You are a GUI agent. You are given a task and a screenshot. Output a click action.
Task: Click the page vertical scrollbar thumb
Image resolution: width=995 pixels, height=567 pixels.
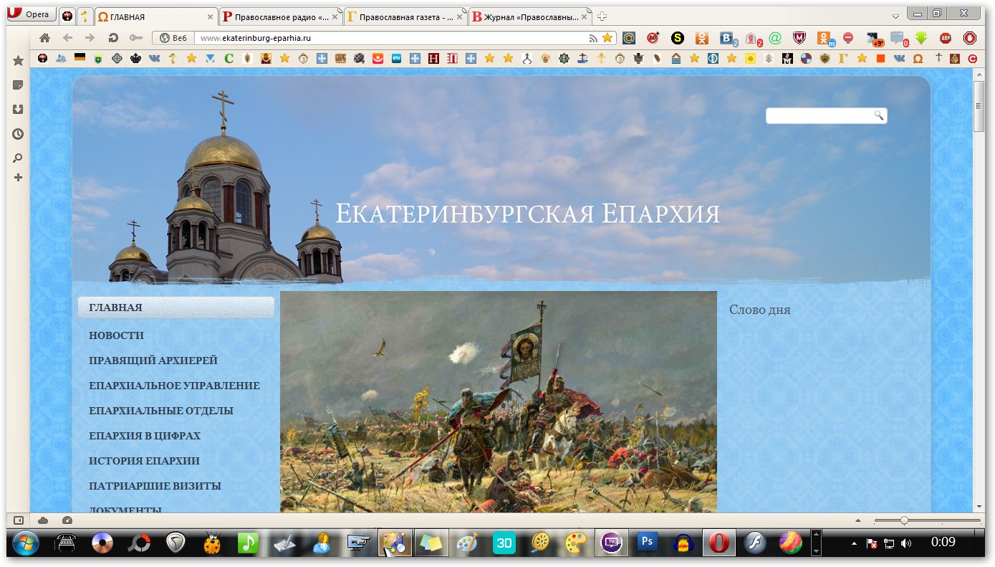point(979,107)
